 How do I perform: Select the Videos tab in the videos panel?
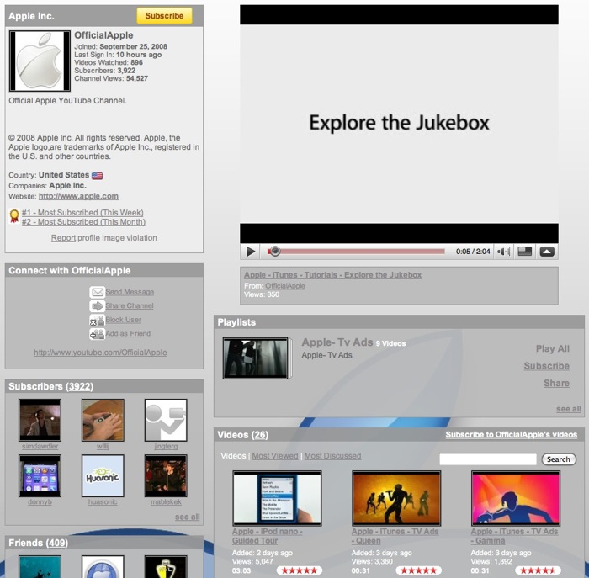[x=233, y=455]
